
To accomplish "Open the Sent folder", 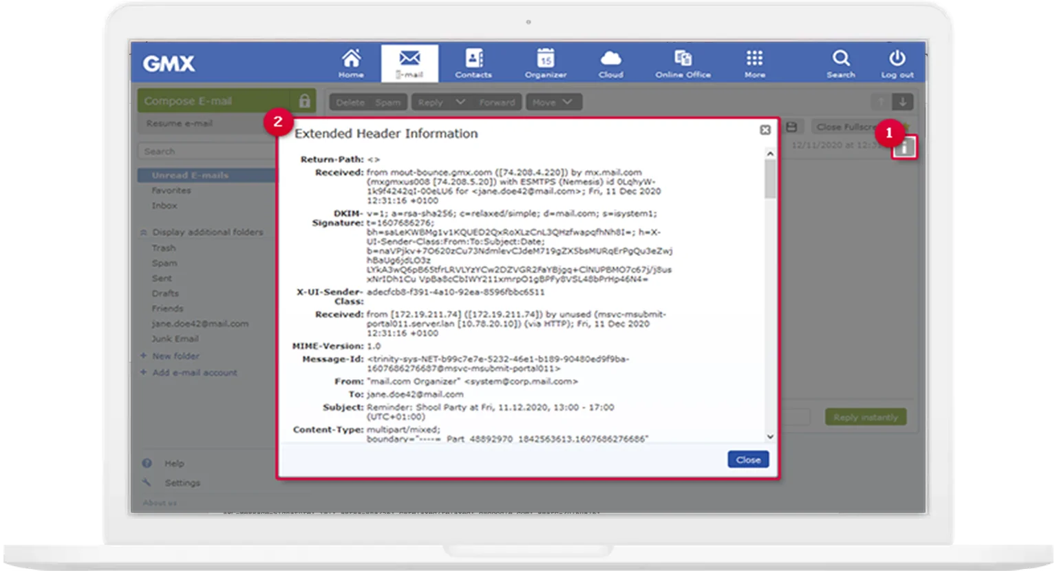I will (x=162, y=278).
